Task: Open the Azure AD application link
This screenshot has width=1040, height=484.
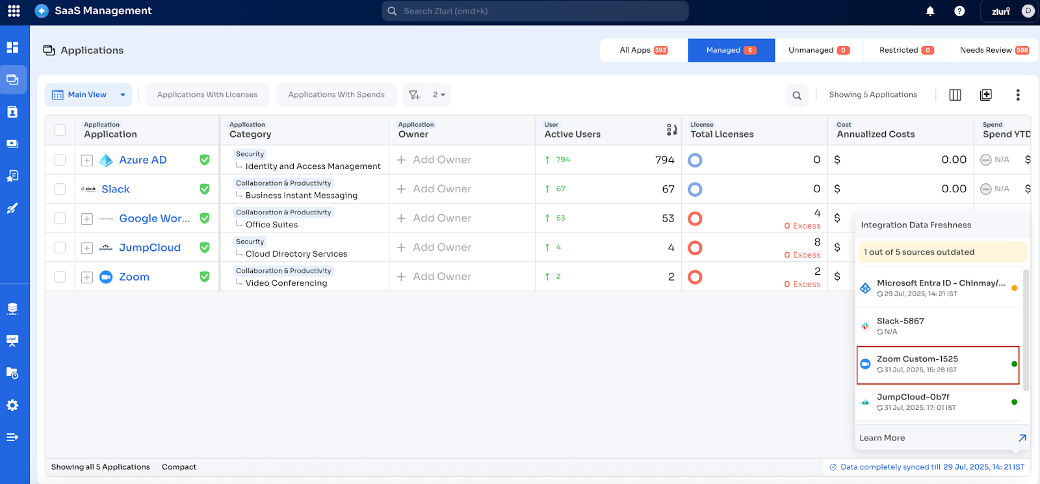Action: coord(143,160)
